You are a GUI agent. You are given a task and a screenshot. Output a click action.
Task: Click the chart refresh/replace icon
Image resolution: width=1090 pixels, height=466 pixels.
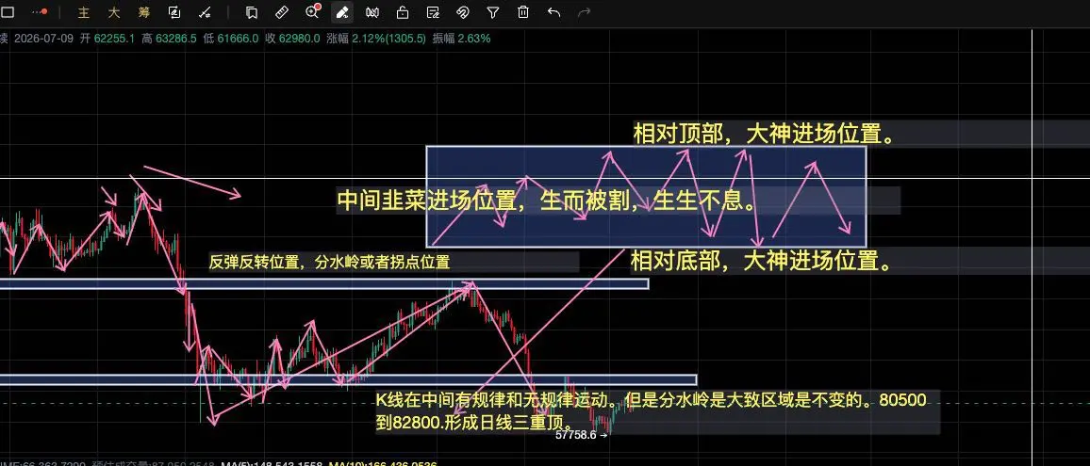point(174,12)
